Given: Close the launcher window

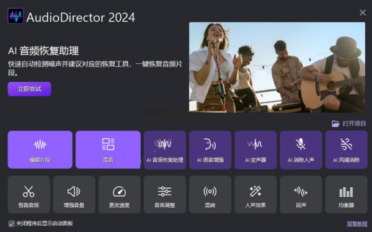Looking at the screenshot, I should point(363,12).
